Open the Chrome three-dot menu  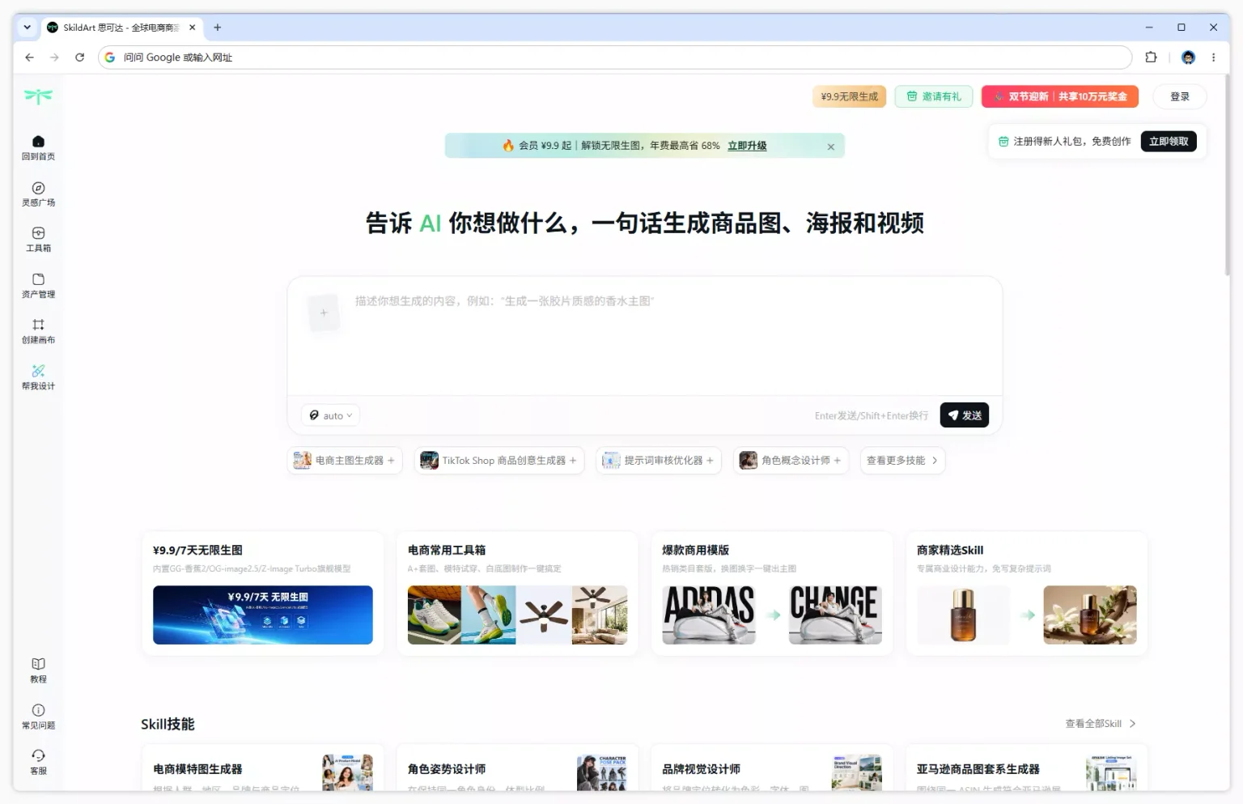click(1213, 57)
